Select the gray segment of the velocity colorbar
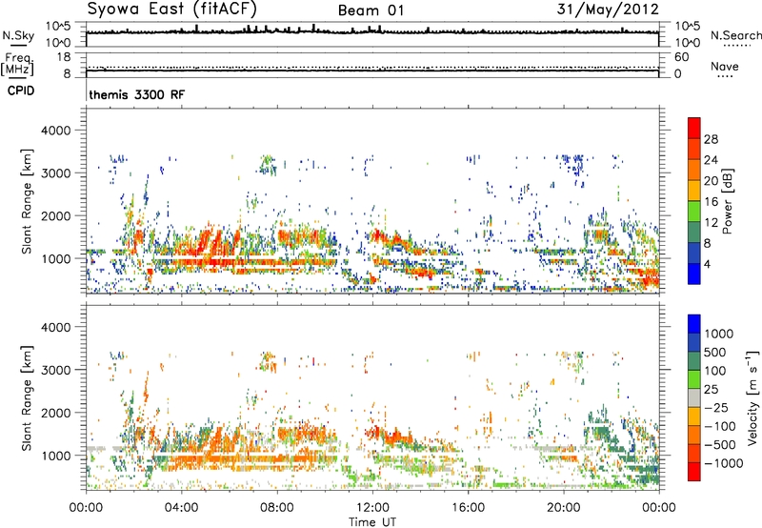The image size is (762, 528). pyautogui.click(x=694, y=397)
